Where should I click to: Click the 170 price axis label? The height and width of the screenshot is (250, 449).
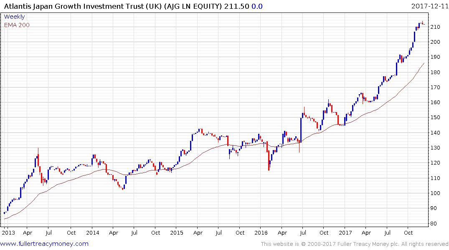coord(435,87)
